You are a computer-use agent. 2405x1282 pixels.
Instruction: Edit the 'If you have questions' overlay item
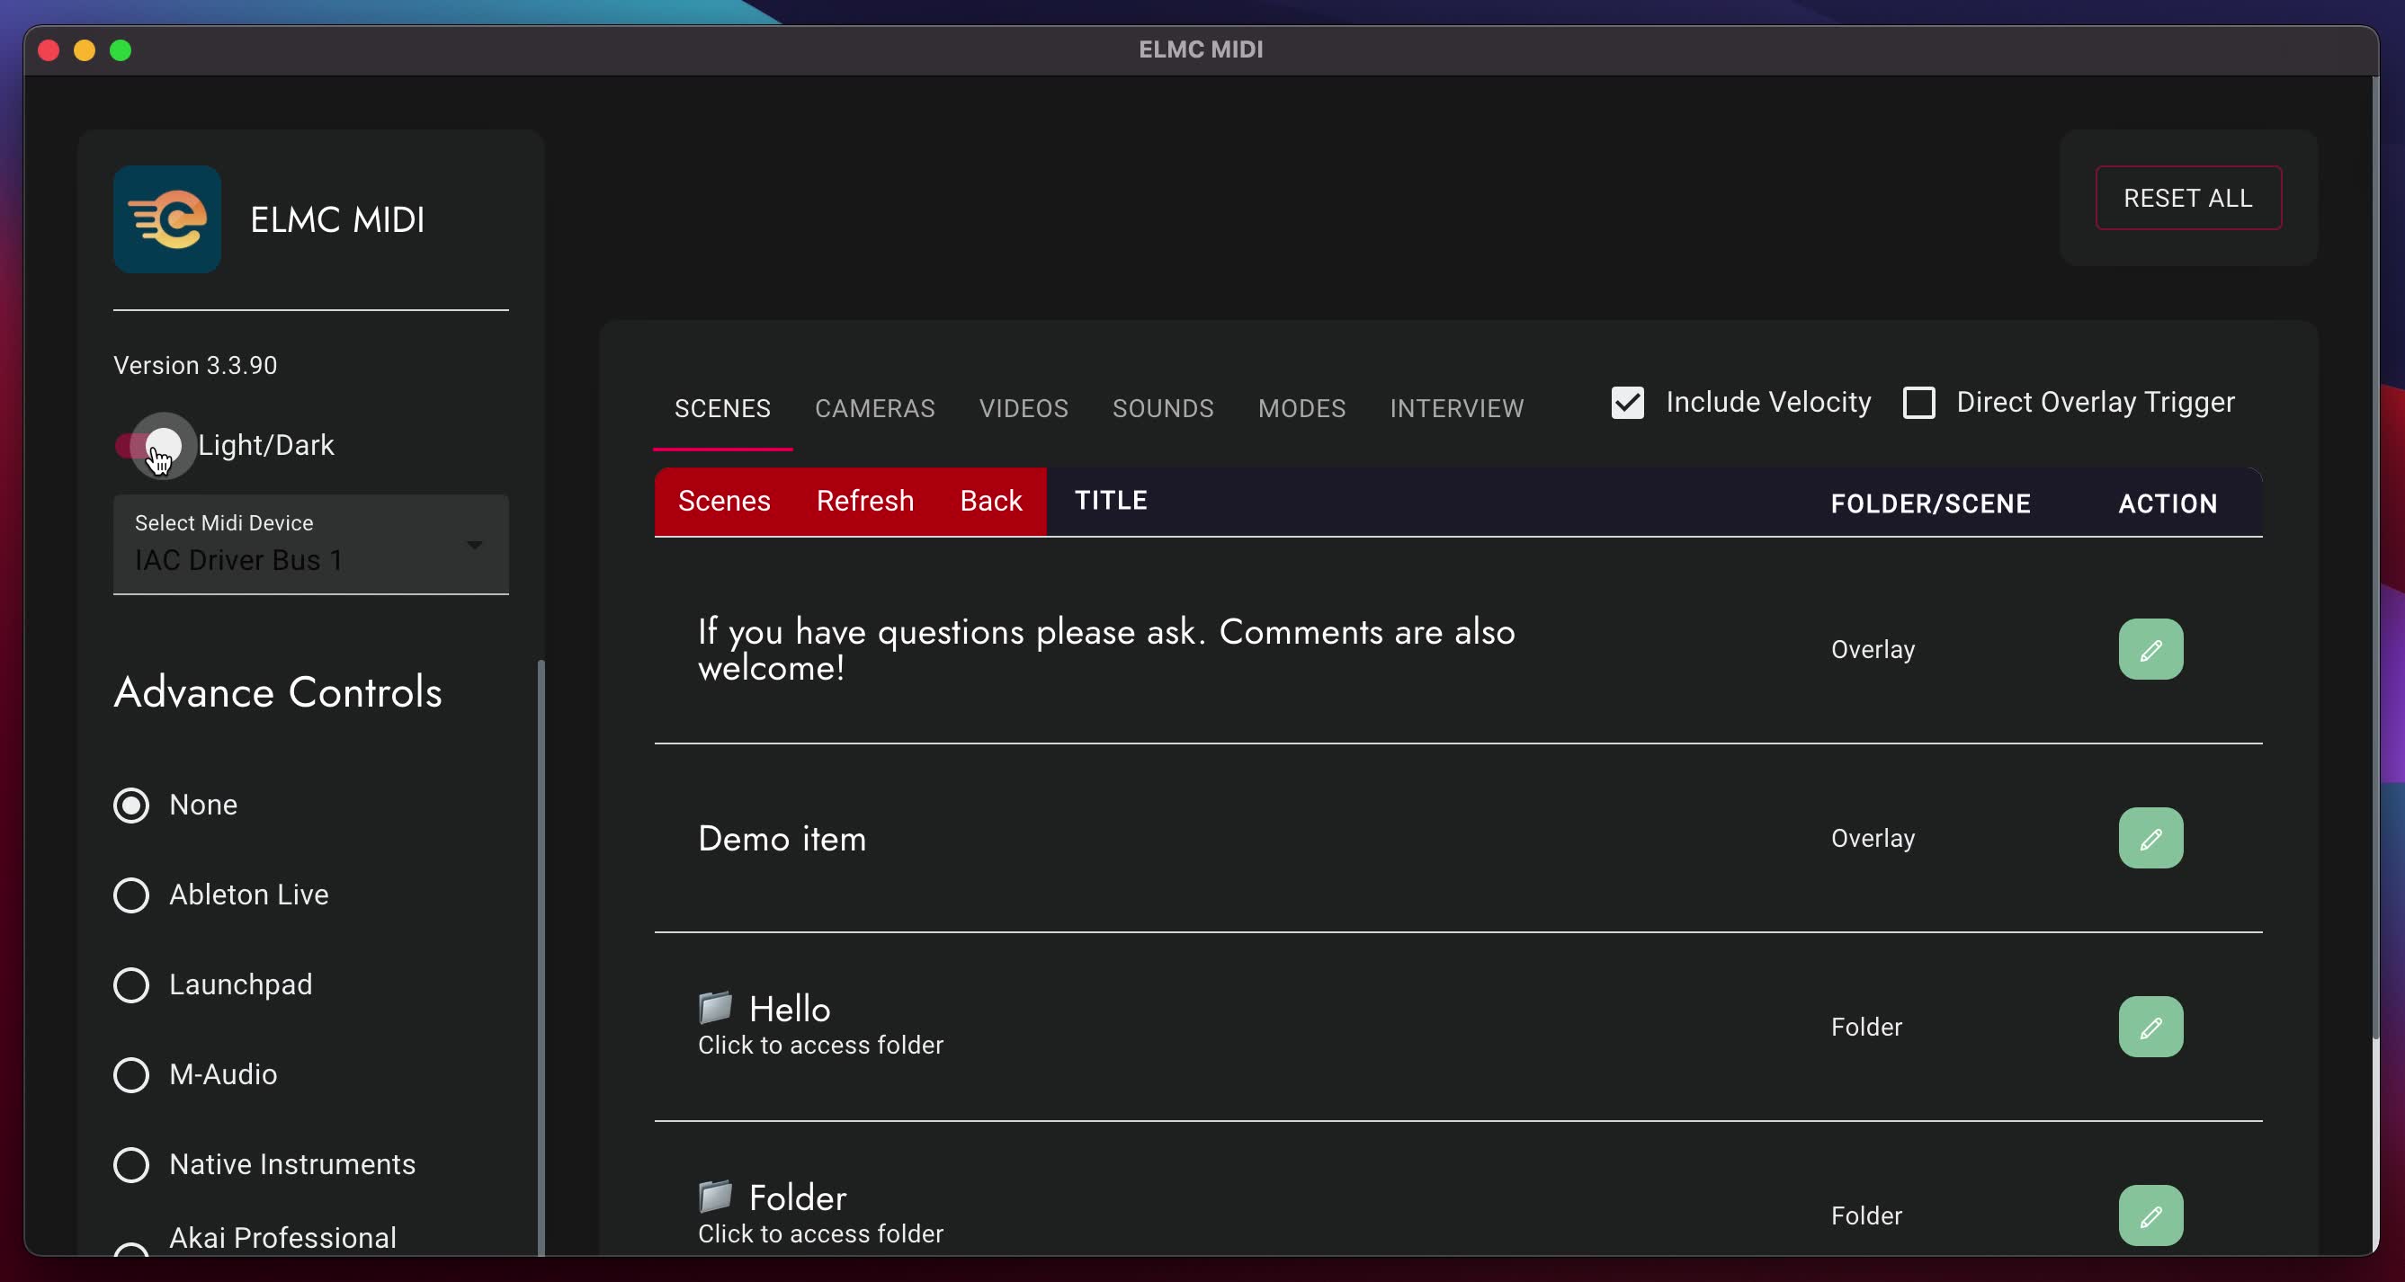(x=2150, y=649)
